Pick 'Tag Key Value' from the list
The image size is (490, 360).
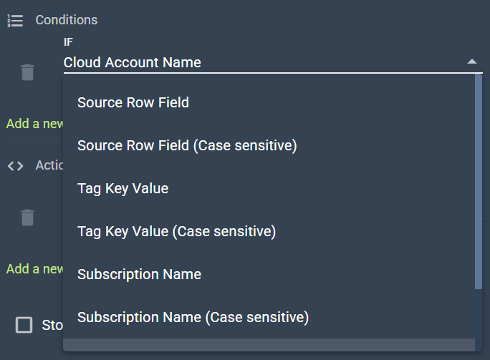pos(123,188)
